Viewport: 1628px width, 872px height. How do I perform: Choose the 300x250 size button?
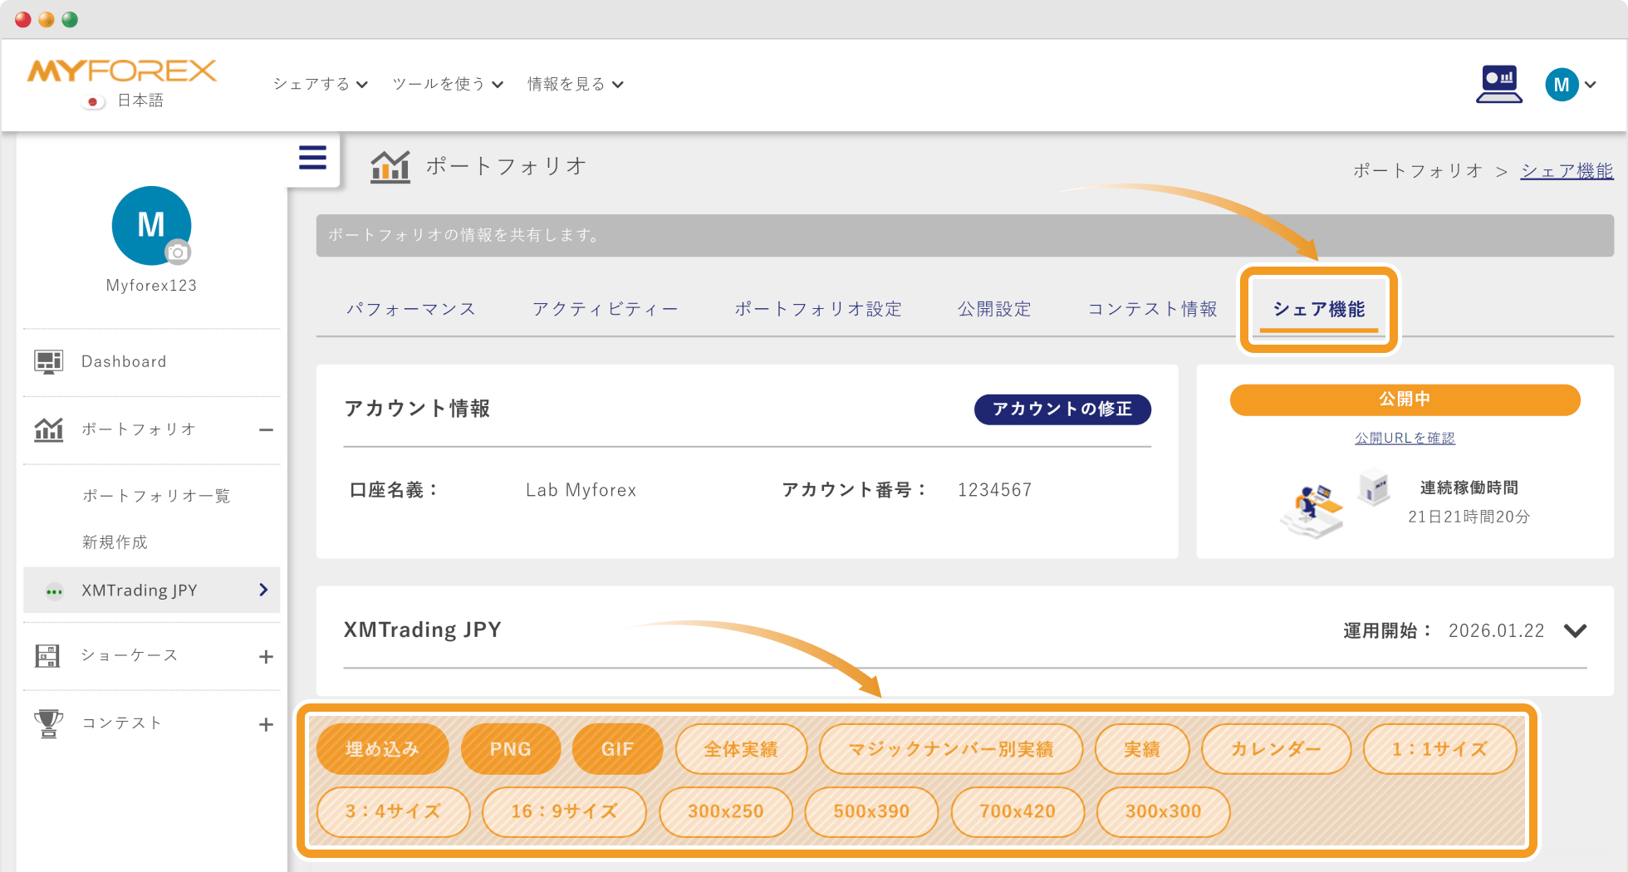pos(726,811)
